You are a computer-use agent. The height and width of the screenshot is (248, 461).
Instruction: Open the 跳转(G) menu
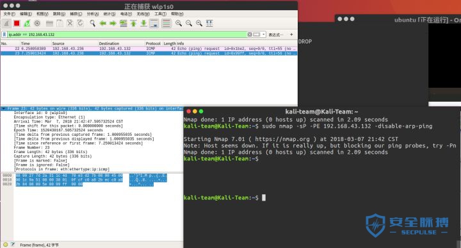pos(59,14)
